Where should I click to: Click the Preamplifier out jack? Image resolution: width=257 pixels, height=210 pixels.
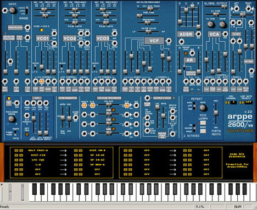(x=27, y=27)
